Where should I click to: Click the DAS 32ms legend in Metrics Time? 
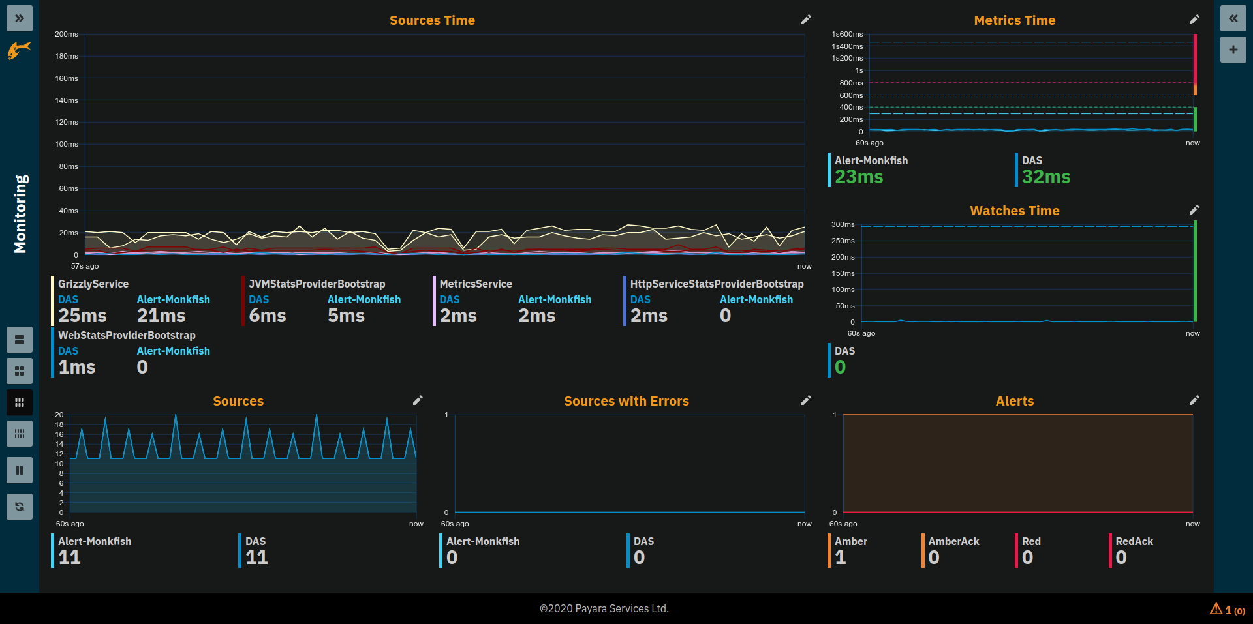point(1044,170)
